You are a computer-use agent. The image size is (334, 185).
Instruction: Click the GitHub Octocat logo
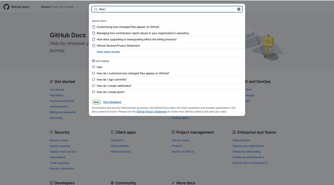pos(6,7)
